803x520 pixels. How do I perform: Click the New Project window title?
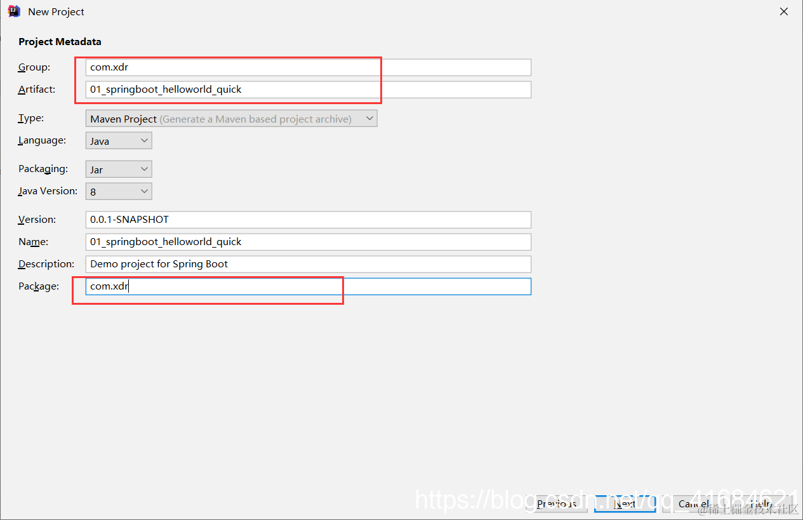pyautogui.click(x=56, y=11)
